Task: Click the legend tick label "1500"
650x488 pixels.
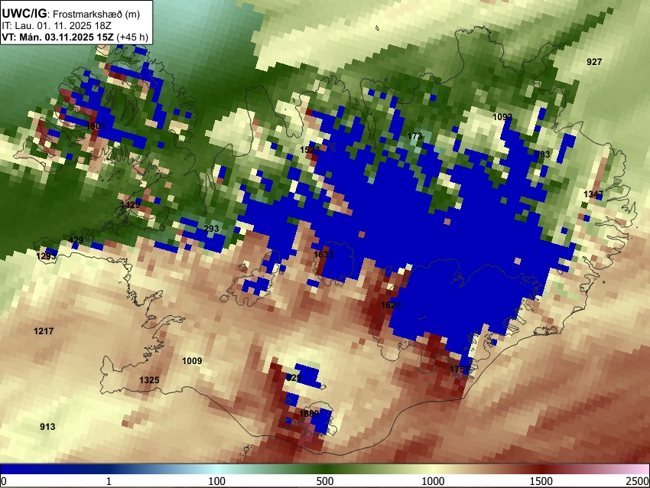Action: tap(541, 481)
